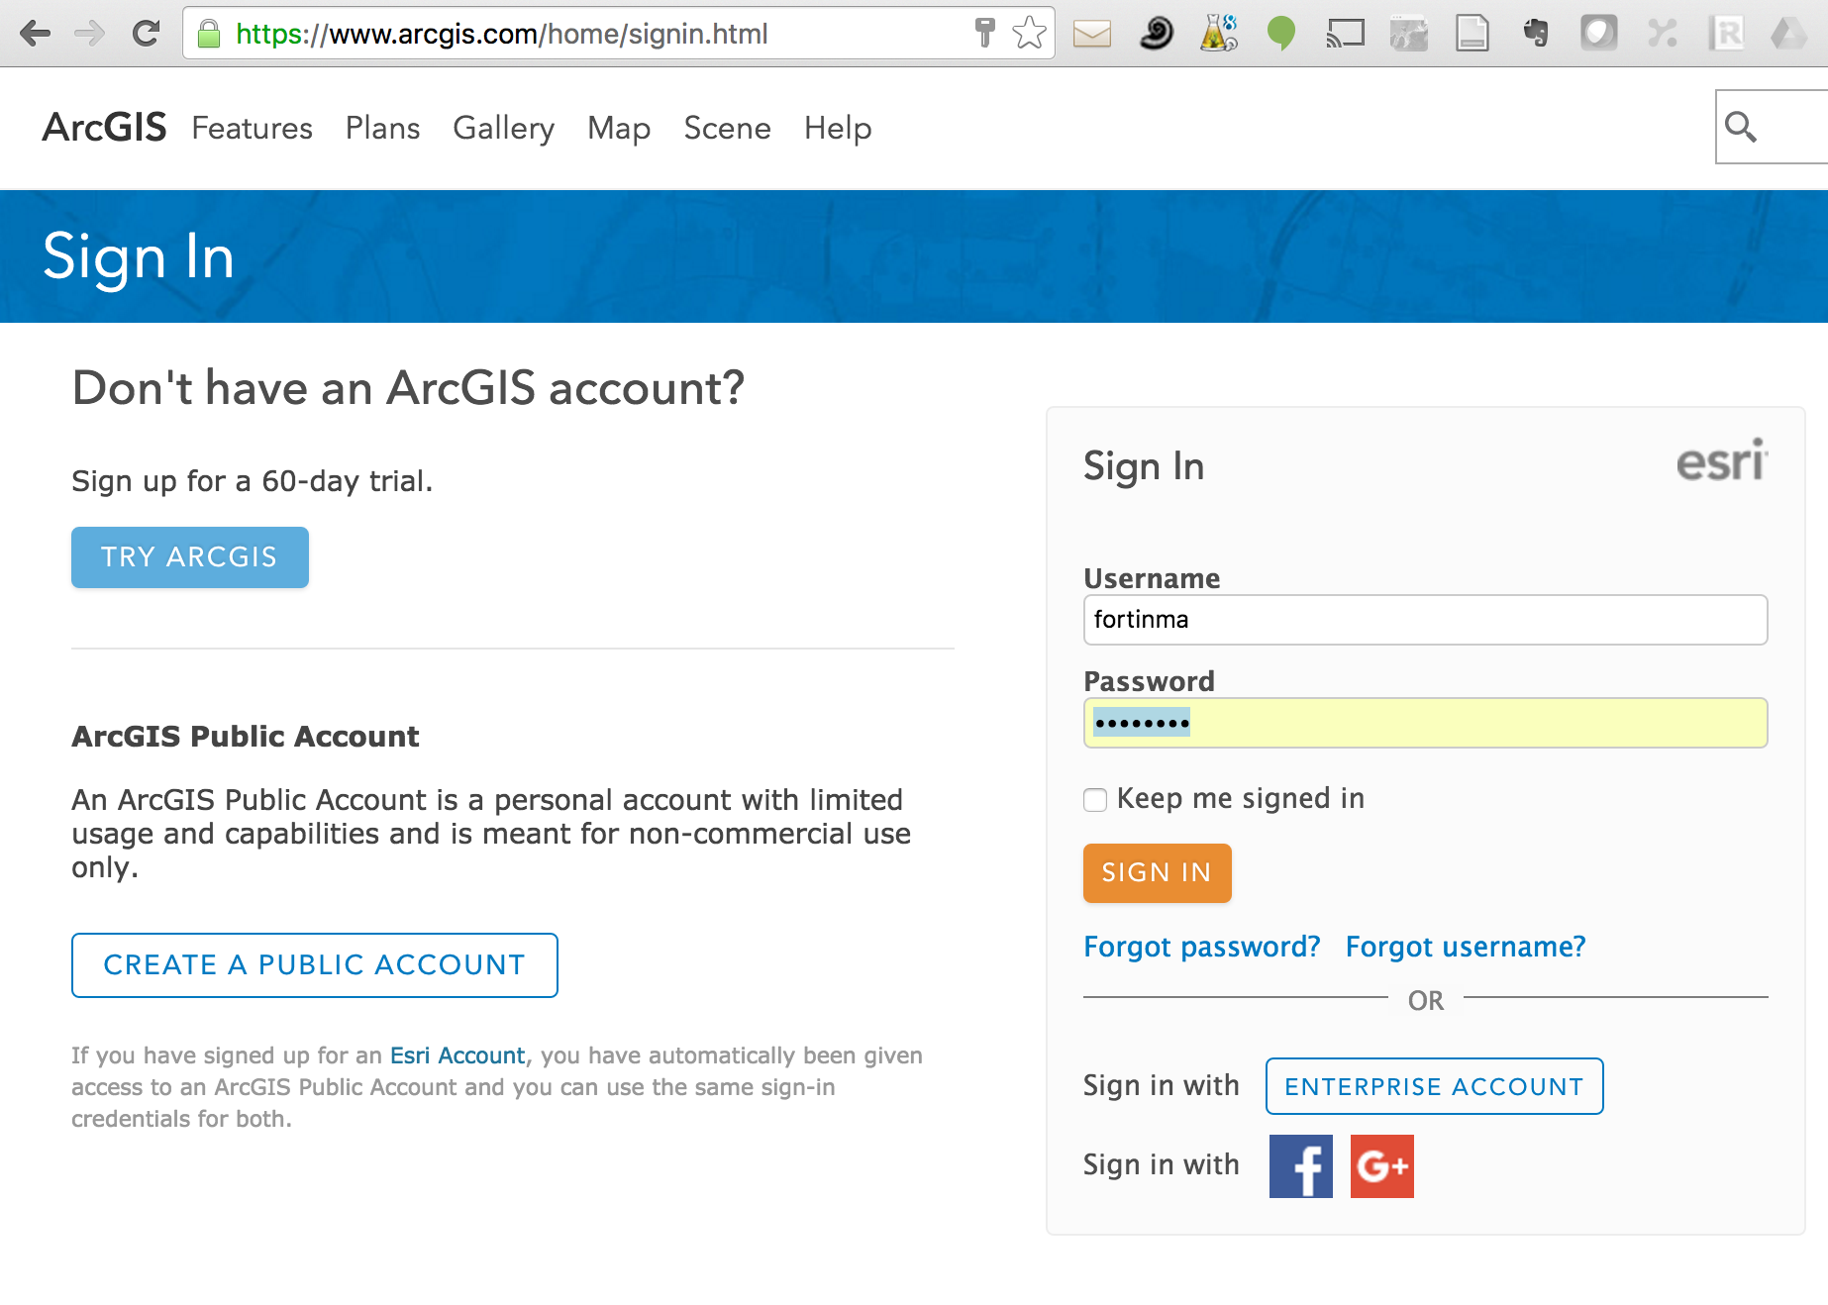This screenshot has width=1828, height=1305.
Task: Click the flask extension icon
Action: click(x=1219, y=34)
